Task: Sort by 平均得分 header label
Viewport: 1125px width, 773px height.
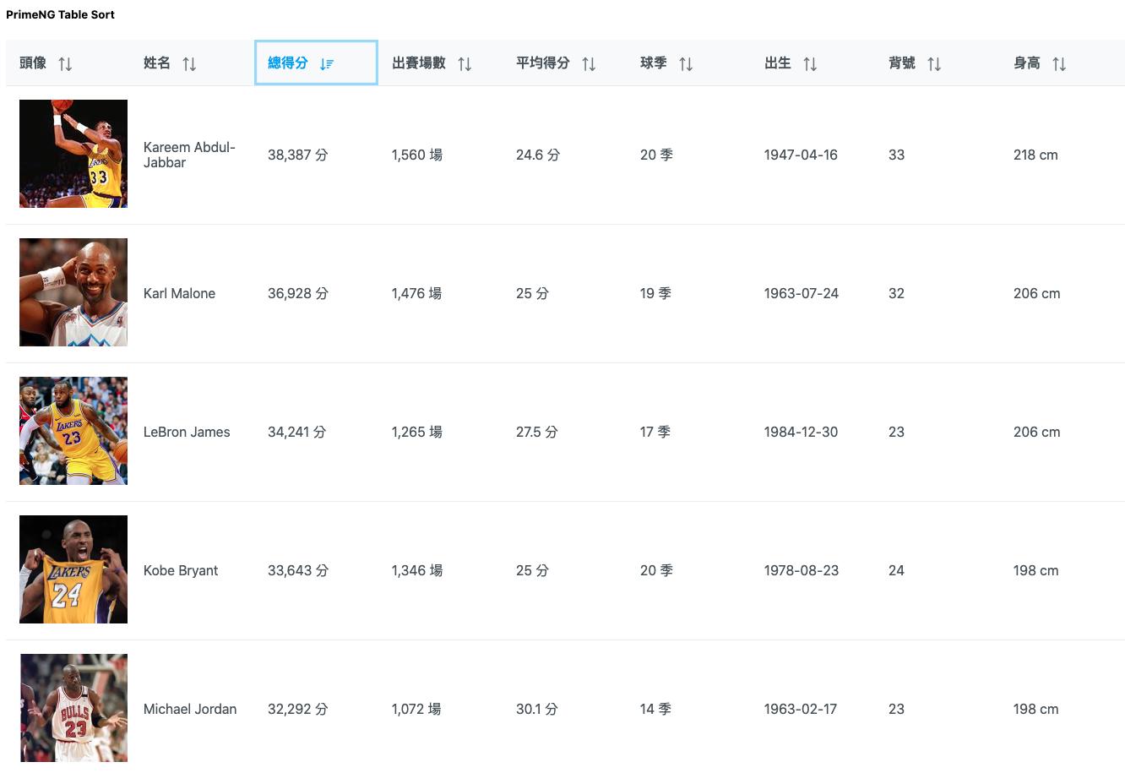Action: [x=543, y=63]
